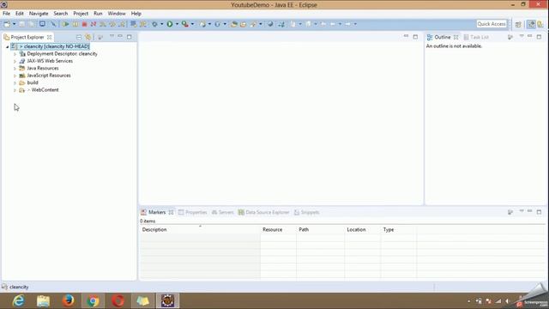Click the green Run button
Viewport: 549px width, 309px height.
[x=170, y=24]
